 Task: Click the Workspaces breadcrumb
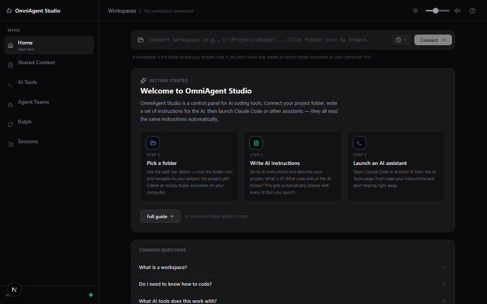(x=122, y=11)
